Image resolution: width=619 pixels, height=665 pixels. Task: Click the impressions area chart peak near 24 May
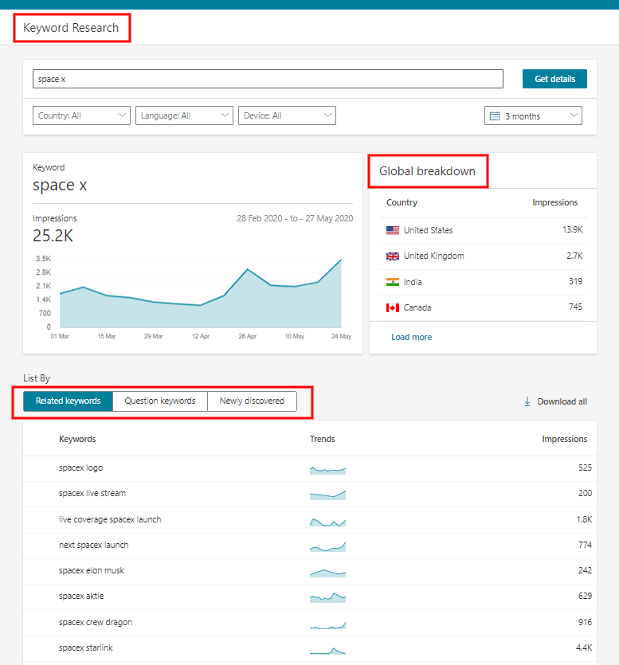pos(341,260)
